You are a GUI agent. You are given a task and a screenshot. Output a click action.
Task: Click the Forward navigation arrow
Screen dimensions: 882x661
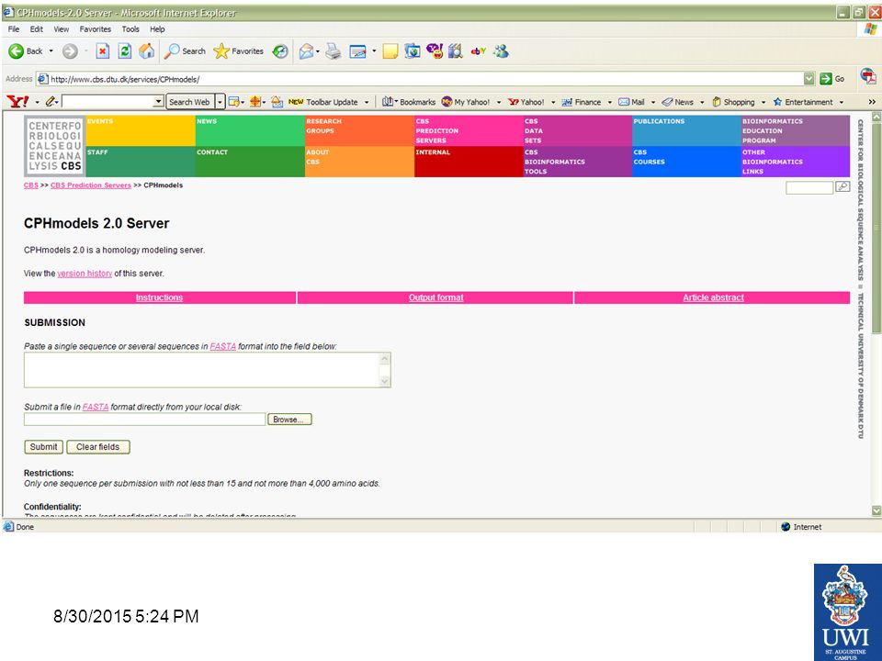click(70, 51)
